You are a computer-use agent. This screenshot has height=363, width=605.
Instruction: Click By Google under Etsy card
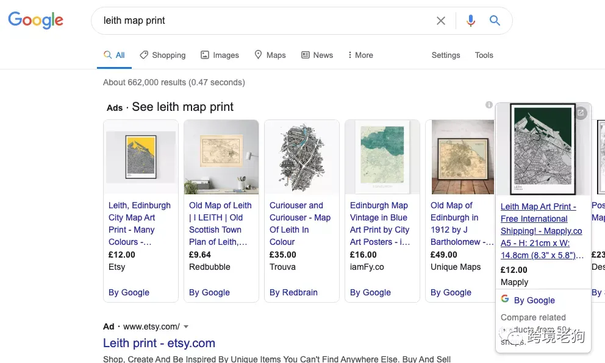(x=129, y=292)
